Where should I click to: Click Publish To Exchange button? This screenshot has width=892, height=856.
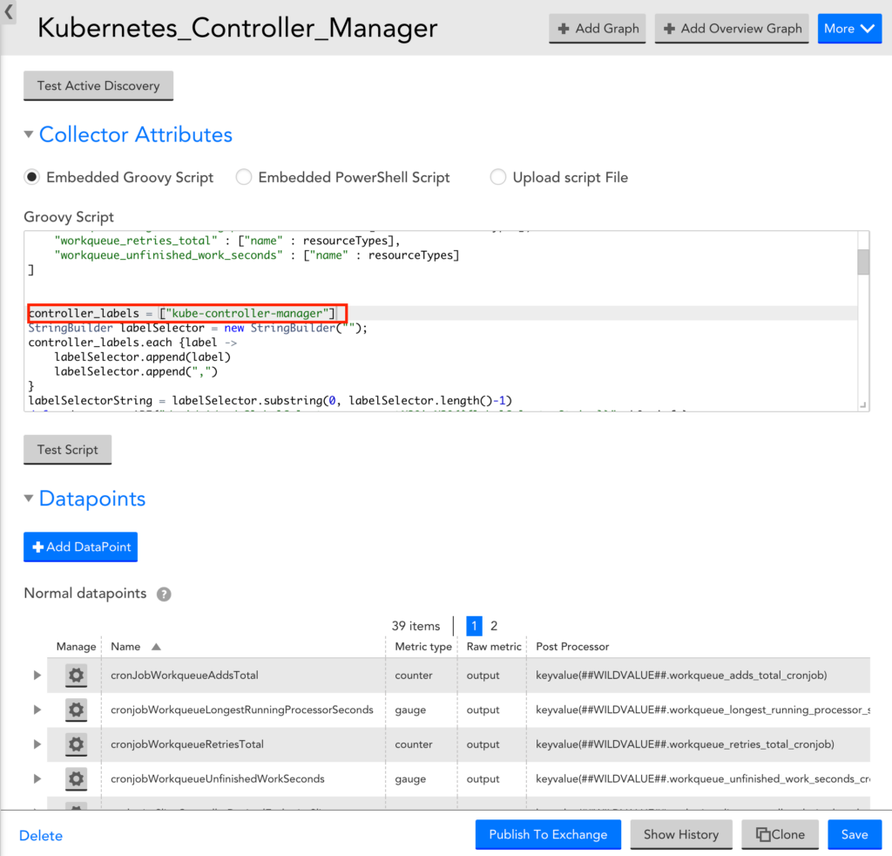pos(548,834)
